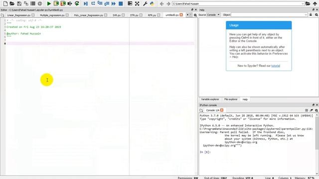Screen dimensions: 319x179
Task: Close the Linear_Regression.py tab
Action: click(33, 15)
